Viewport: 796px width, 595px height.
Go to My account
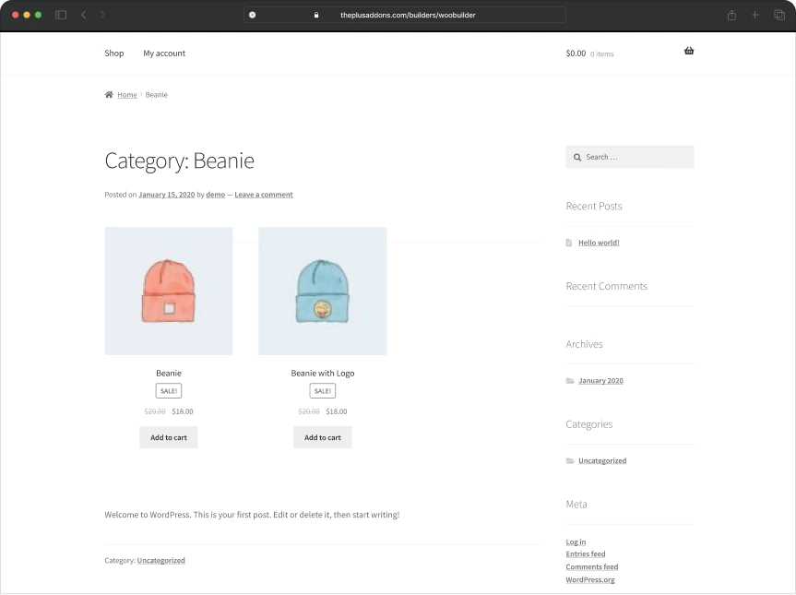[x=164, y=54]
